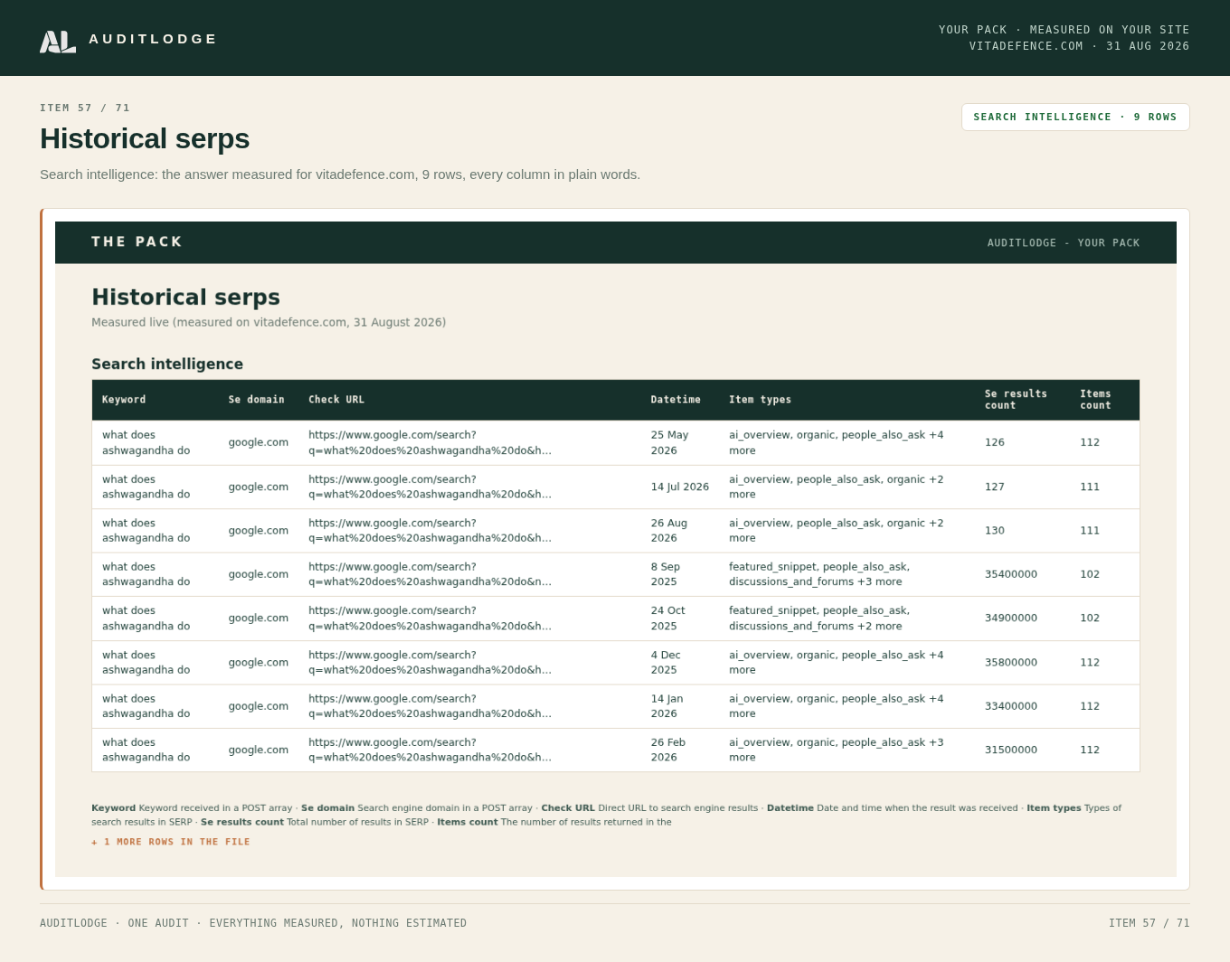
Task: Click the AUDITLODGE wordmark beside the logo
Action: coord(153,39)
